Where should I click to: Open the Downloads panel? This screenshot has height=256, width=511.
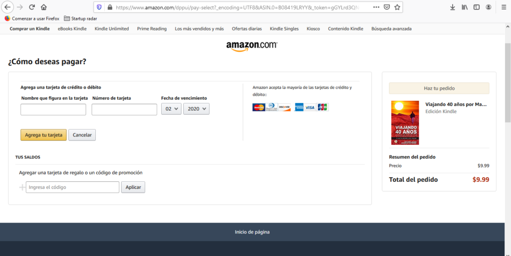(x=453, y=7)
